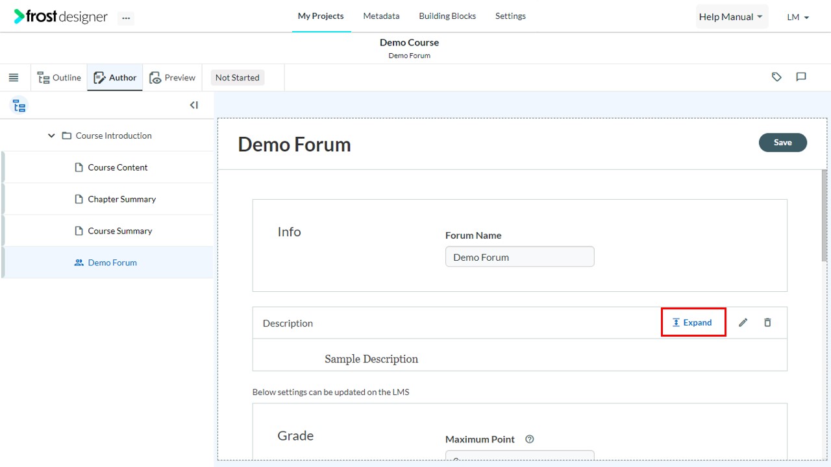Open the comments icon in toolbar

pos(801,77)
